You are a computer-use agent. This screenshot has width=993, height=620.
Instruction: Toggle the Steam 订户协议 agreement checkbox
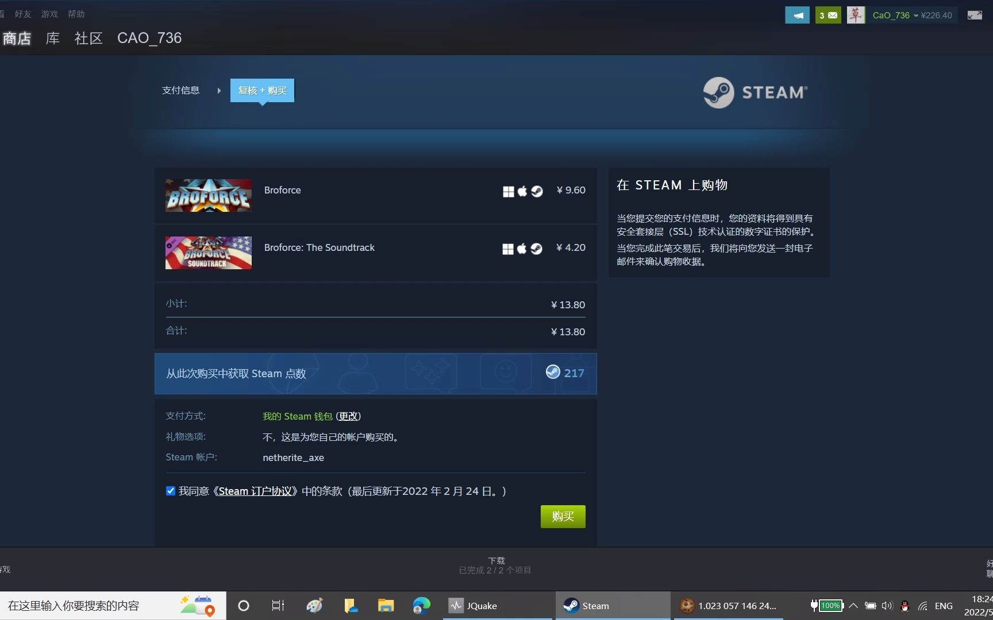coord(171,491)
